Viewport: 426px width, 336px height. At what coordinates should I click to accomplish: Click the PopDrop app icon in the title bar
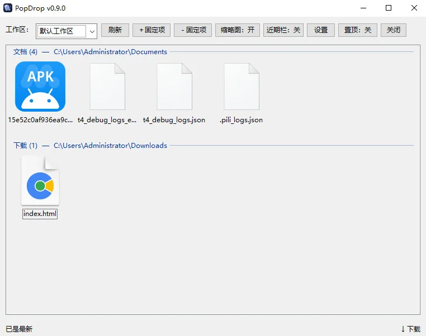pos(8,8)
